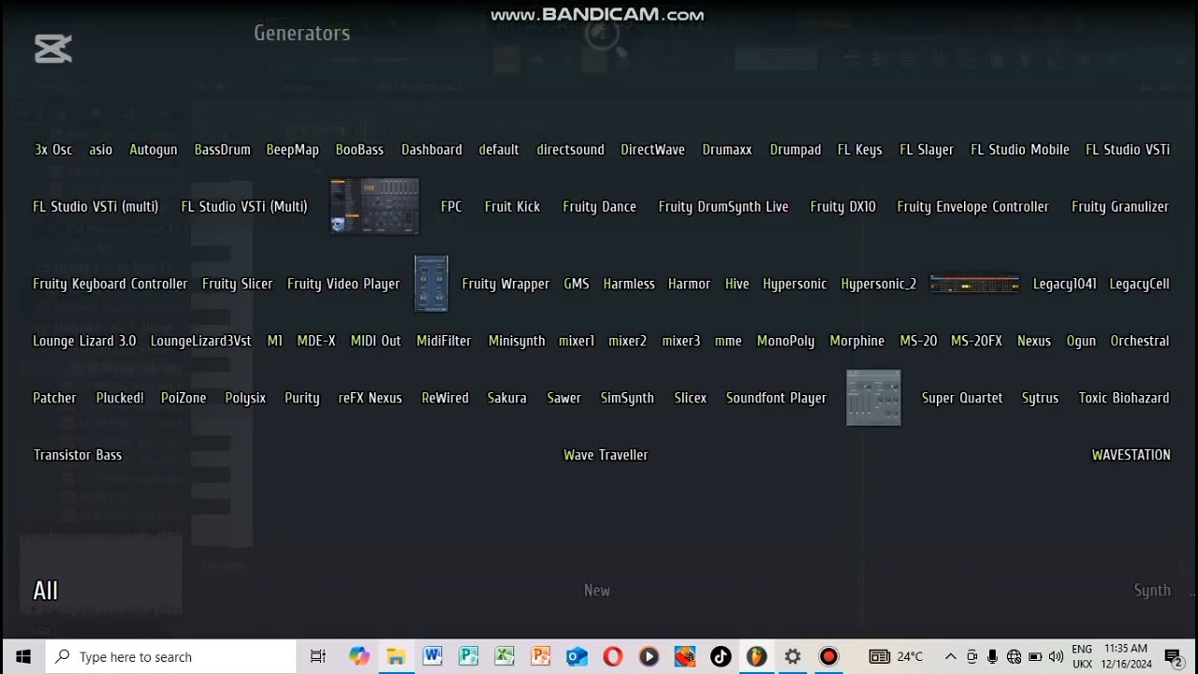This screenshot has width=1198, height=674.
Task: Choose Lounge Lizard 3.0
Action: pyautogui.click(x=84, y=341)
